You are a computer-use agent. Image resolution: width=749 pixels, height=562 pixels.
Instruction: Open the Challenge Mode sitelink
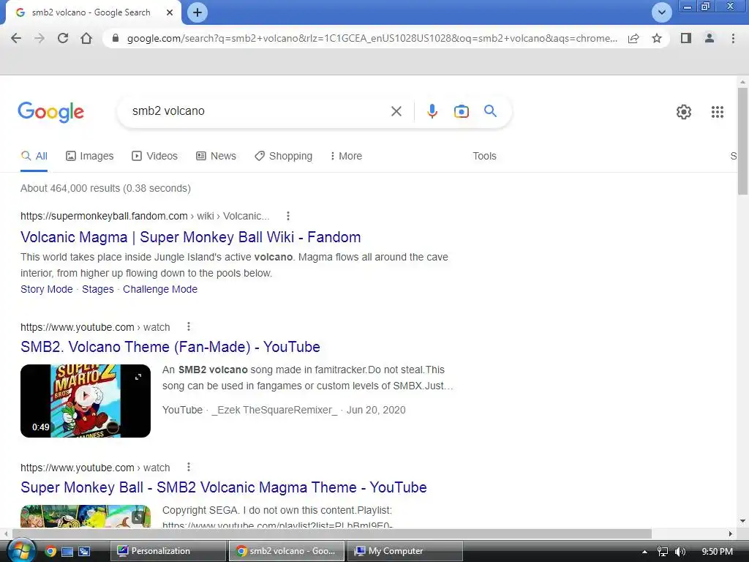coord(160,289)
